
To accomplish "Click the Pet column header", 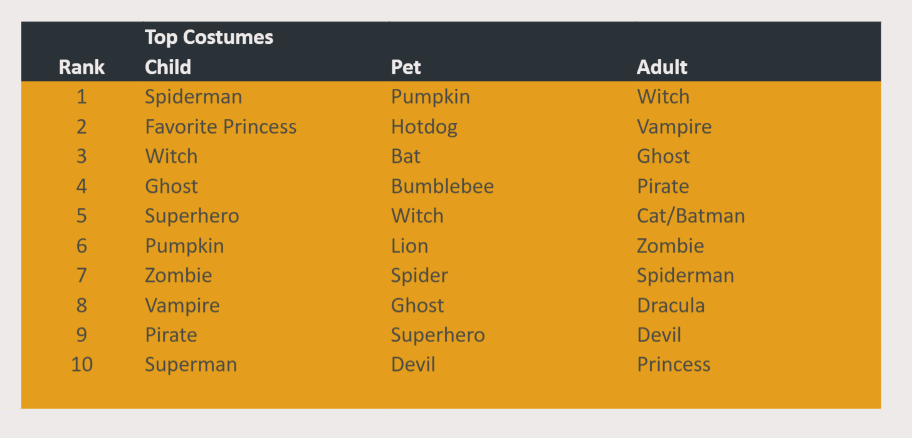I will [406, 67].
